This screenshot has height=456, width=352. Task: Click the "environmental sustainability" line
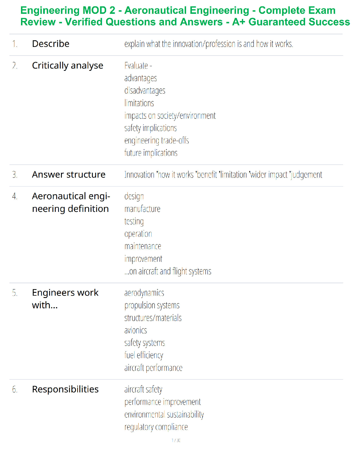[164, 415]
